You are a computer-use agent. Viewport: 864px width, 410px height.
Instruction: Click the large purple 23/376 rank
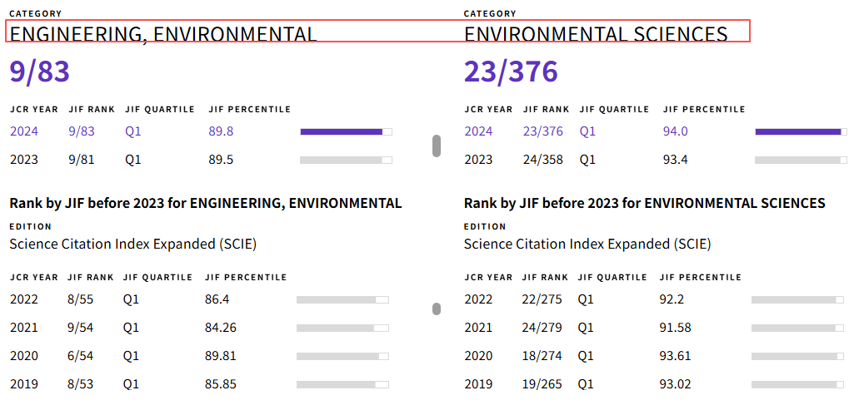(x=511, y=72)
